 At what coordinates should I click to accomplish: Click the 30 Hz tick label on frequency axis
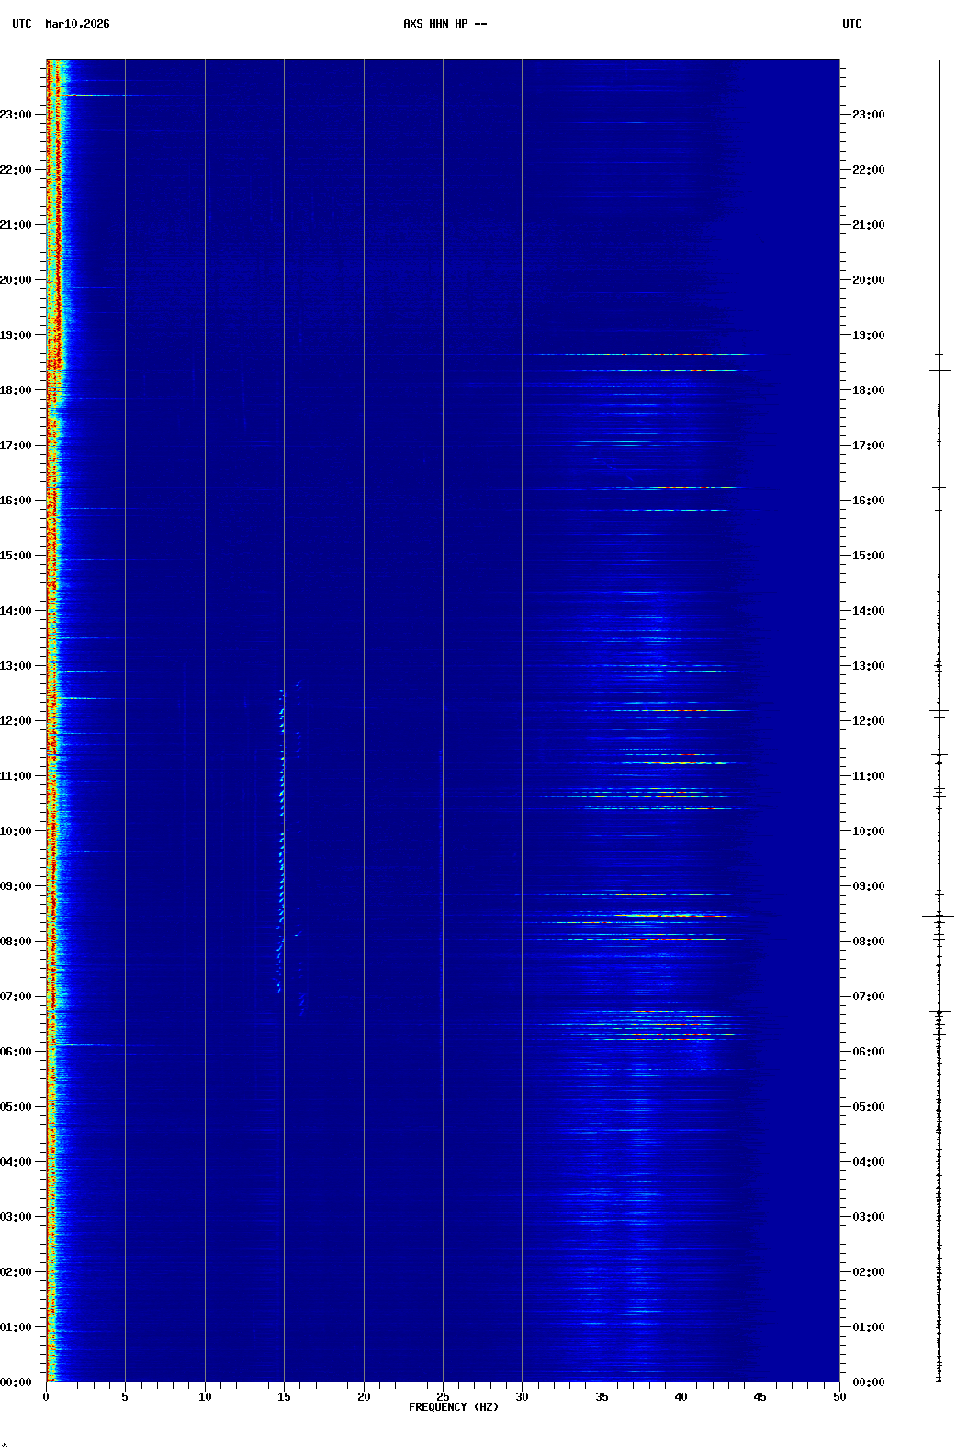522,1397
